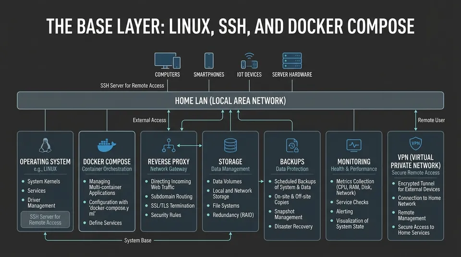Image resolution: width=461 pixels, height=257 pixels.
Task: Click the OPERATING SYSTEM heading
Action: (45, 162)
